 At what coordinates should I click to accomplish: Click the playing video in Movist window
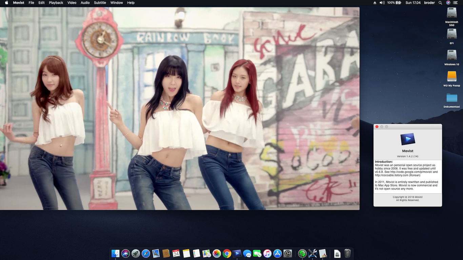point(180,109)
